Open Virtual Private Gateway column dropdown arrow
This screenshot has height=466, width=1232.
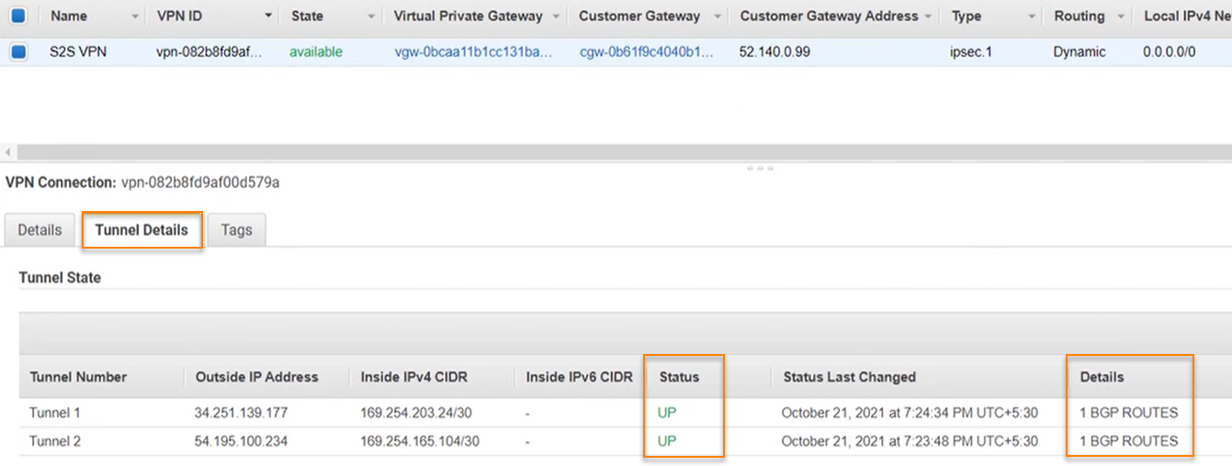[x=556, y=17]
